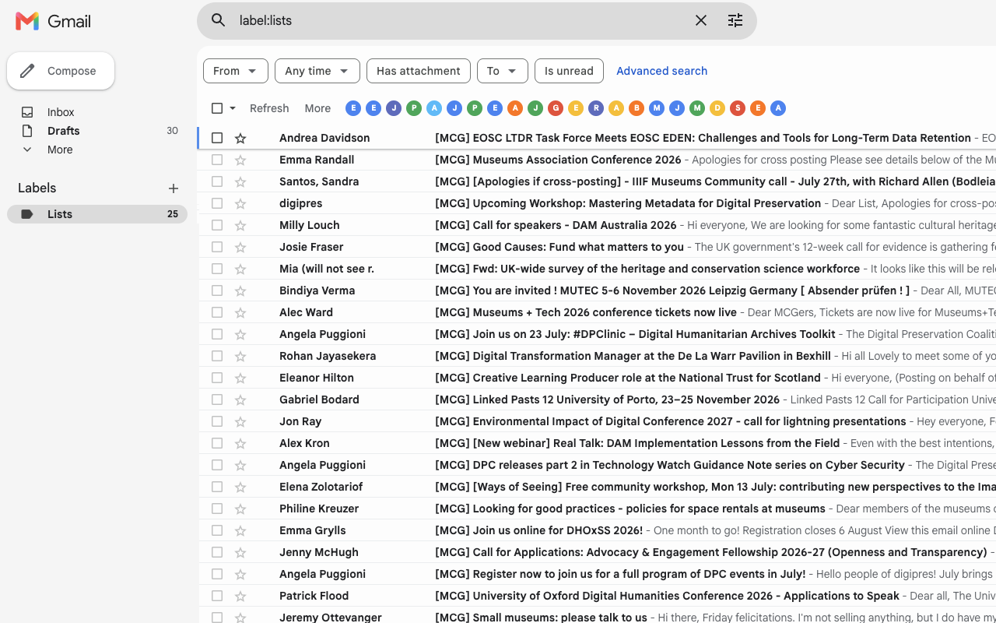Click the red G avatar circle
Image resolution: width=996 pixels, height=623 pixels.
pyautogui.click(x=556, y=108)
